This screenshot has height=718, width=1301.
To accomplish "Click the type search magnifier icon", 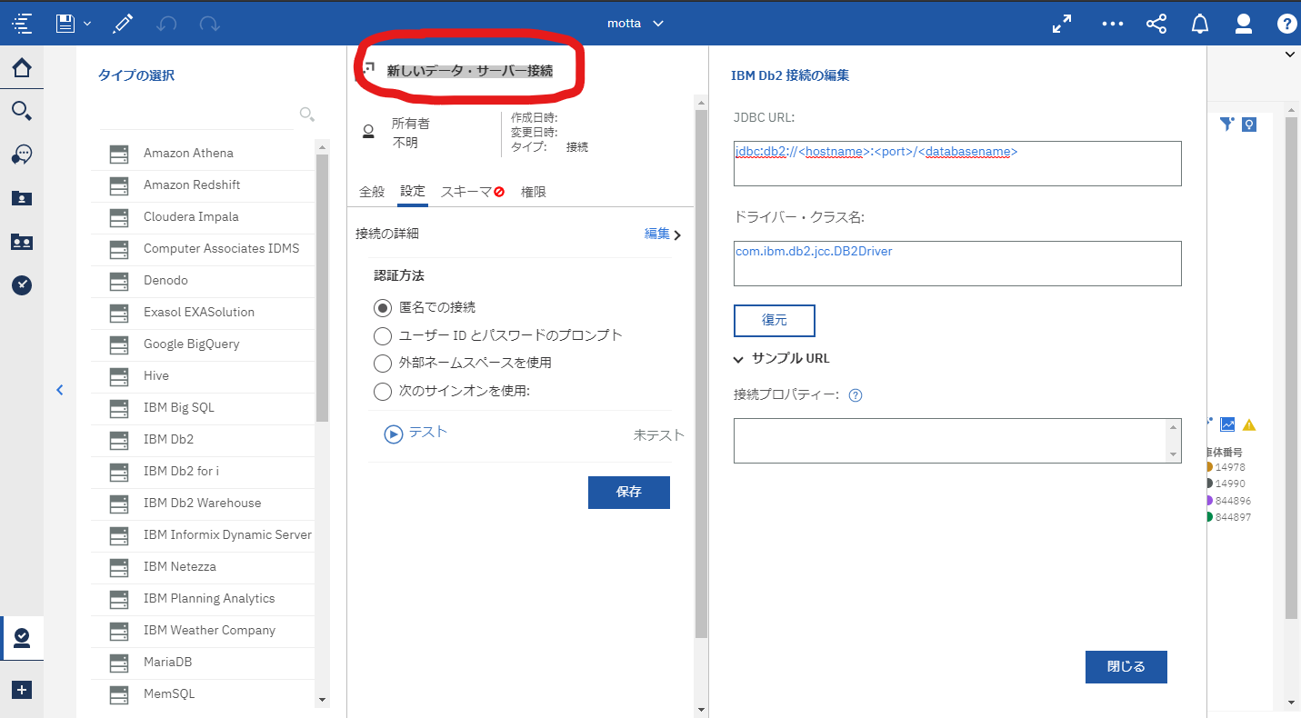I will 306,114.
